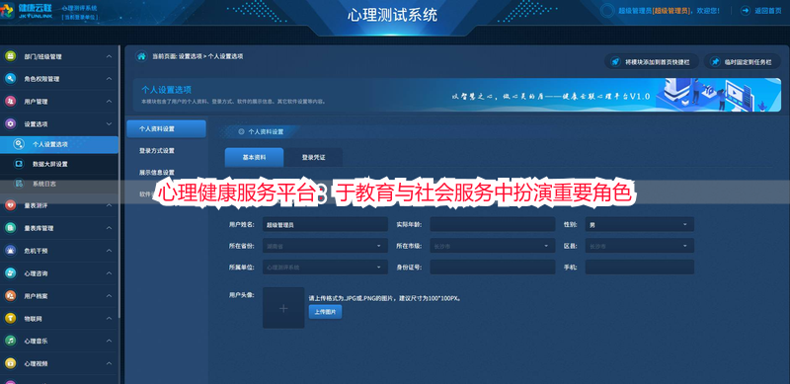This screenshot has height=384, width=790.
Task: Open the 所属单位 dropdown
Action: 325,268
